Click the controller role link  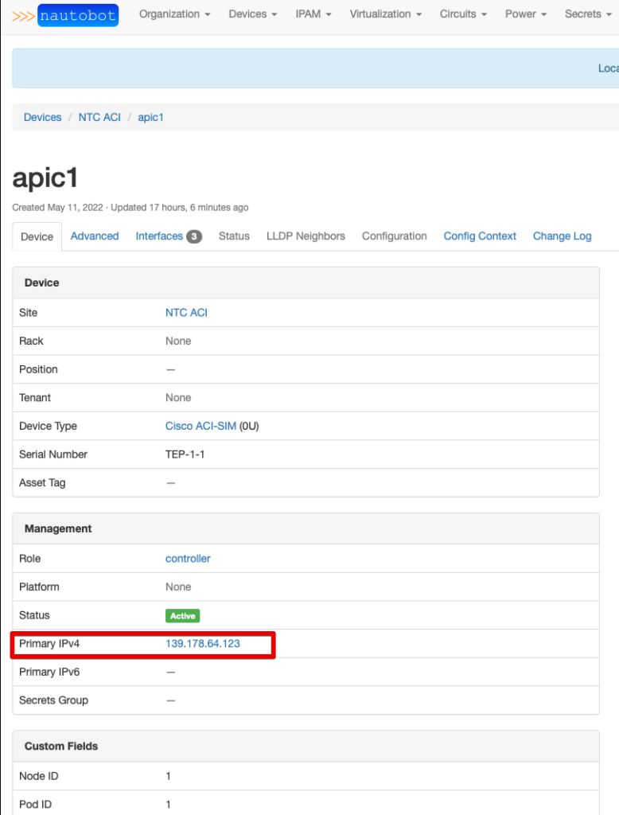(x=188, y=558)
